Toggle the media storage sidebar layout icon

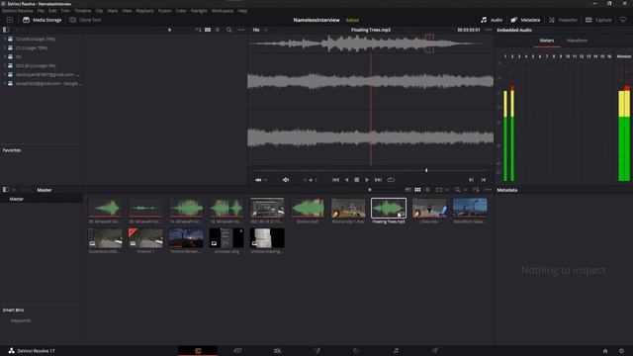pyautogui.click(x=6, y=30)
